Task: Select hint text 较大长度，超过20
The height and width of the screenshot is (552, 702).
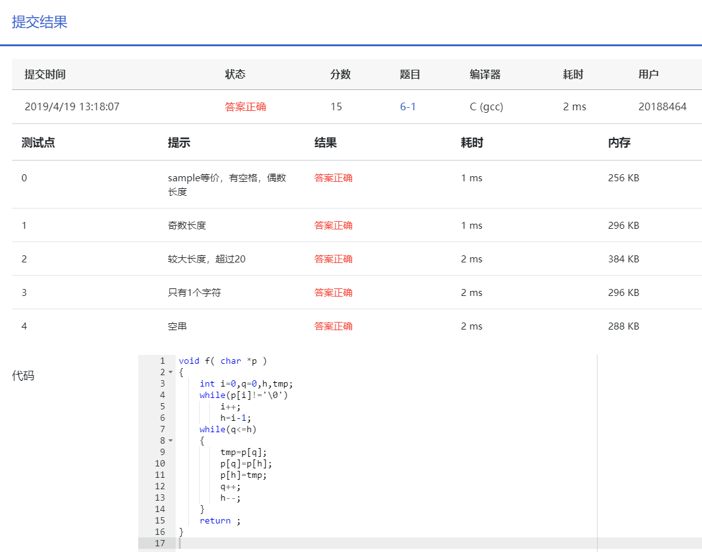Action: [206, 259]
